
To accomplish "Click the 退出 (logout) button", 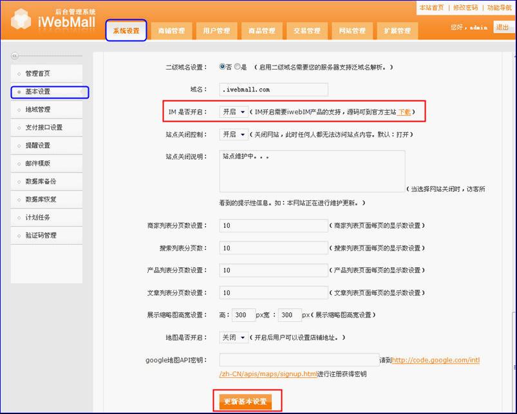I will [503, 28].
